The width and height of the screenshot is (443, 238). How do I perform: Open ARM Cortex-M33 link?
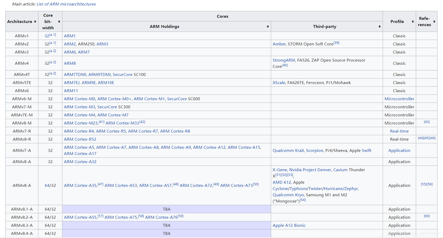point(122,123)
